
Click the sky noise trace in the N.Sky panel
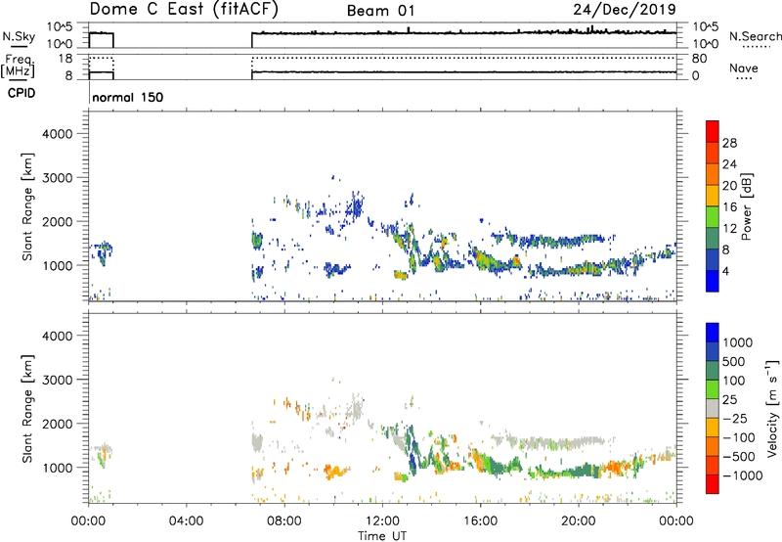click(463, 32)
